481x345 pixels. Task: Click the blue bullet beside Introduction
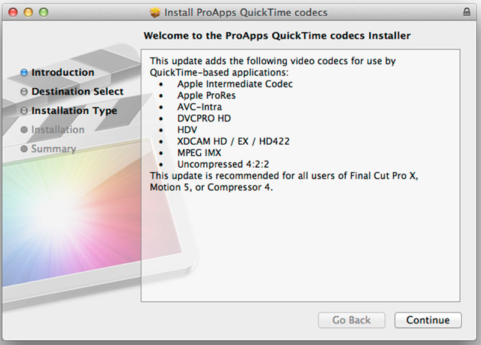coord(24,73)
